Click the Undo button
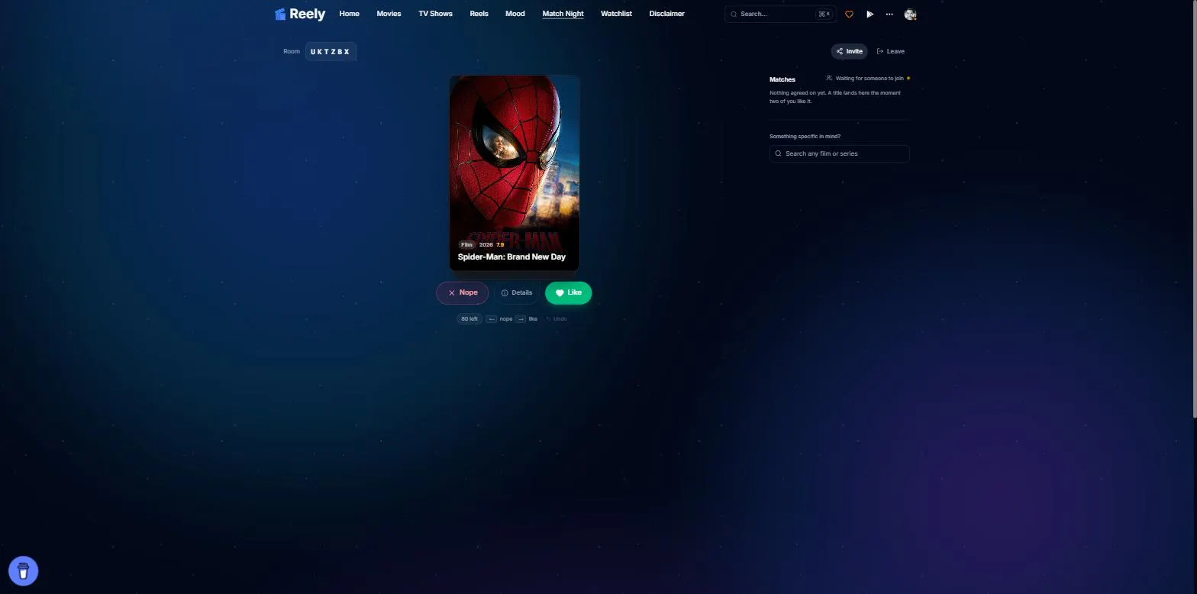The image size is (1197, 594). point(557,318)
